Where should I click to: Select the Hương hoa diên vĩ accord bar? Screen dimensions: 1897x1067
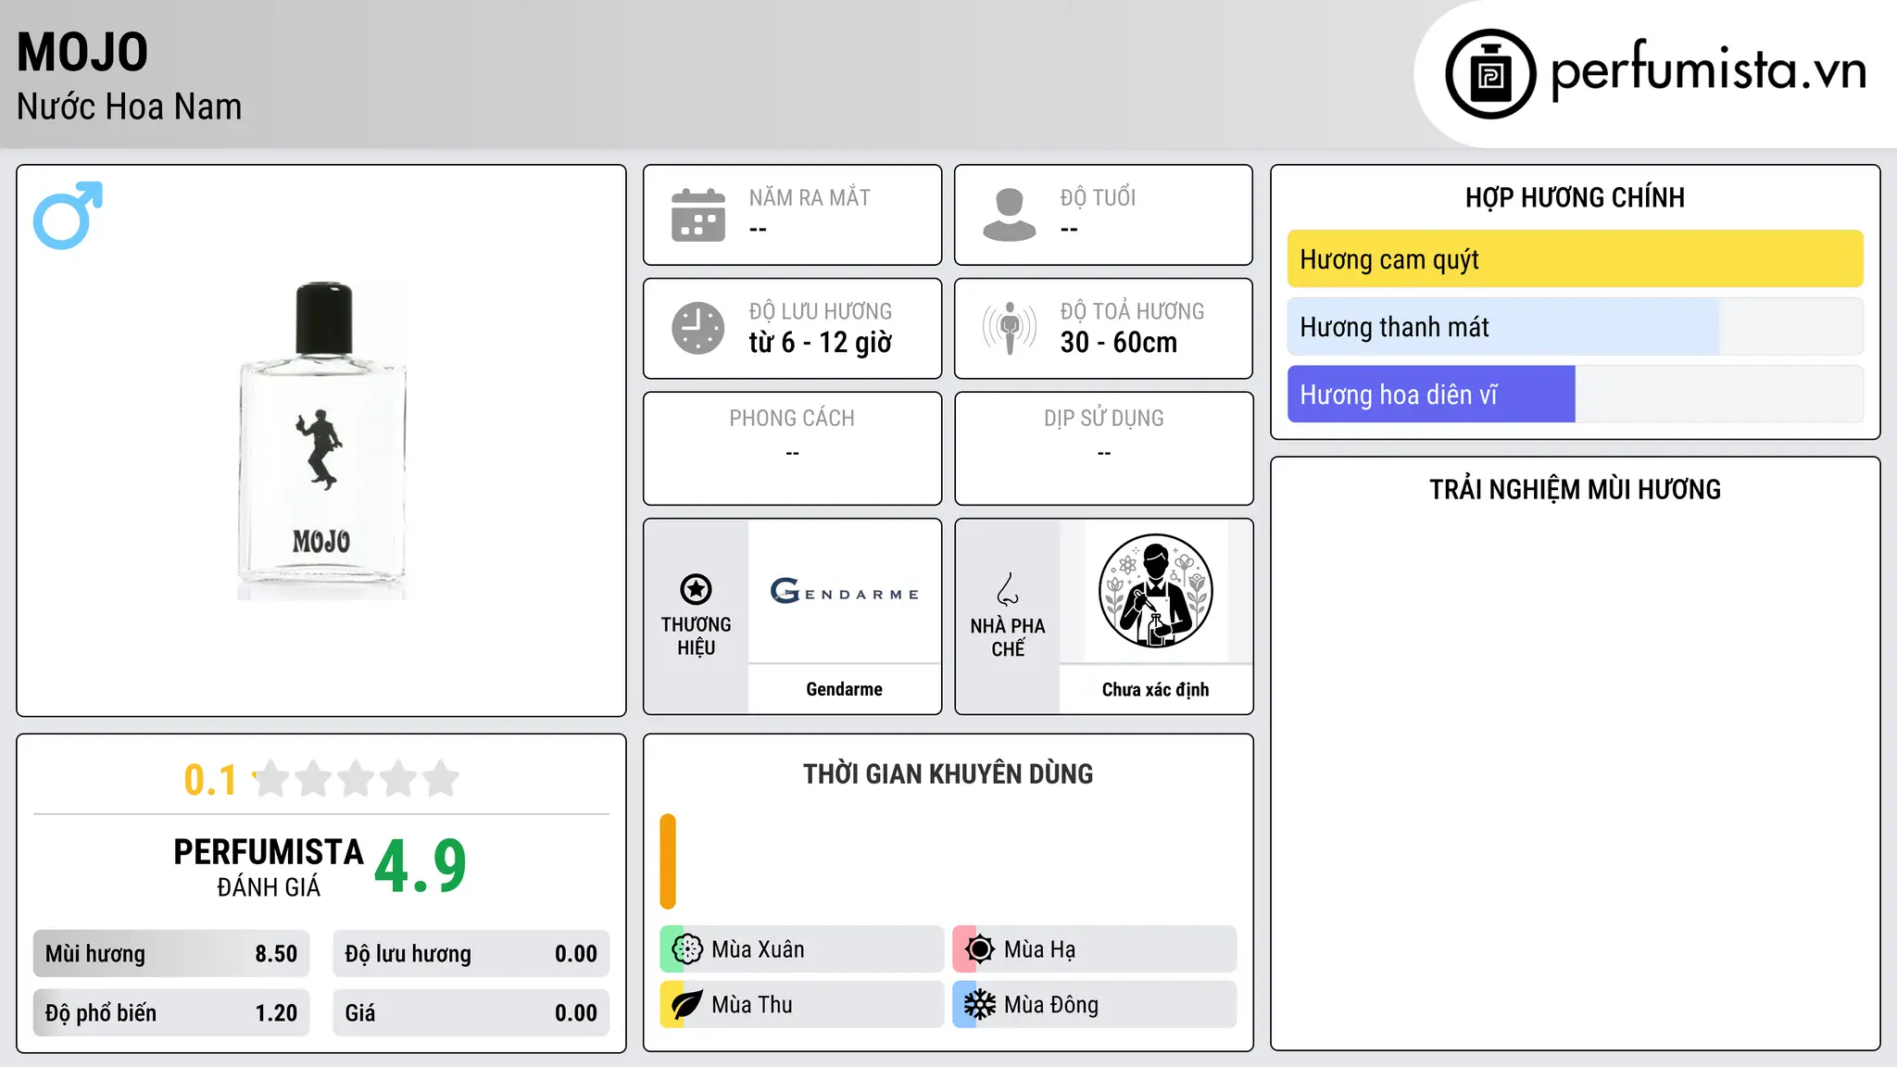tap(1575, 395)
